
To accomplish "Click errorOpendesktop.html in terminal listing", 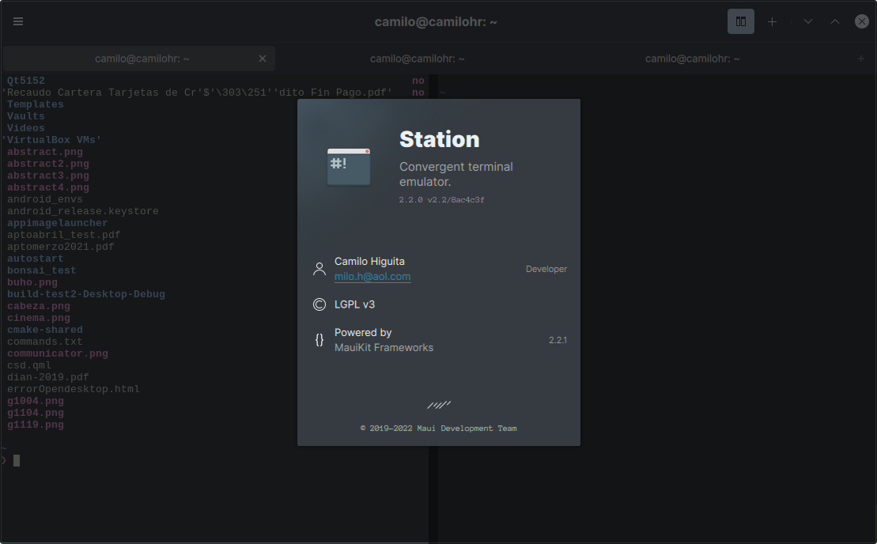I will pyautogui.click(x=74, y=389).
